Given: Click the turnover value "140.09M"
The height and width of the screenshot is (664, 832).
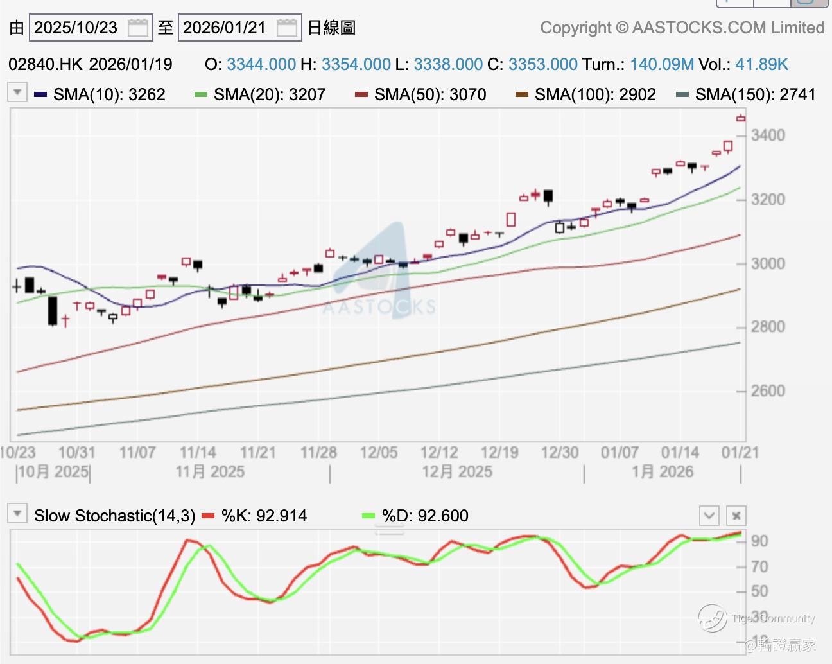Looking at the screenshot, I should tap(662, 64).
